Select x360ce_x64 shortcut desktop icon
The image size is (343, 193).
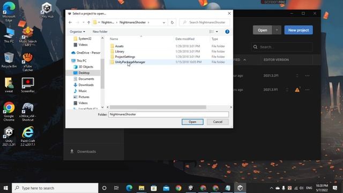click(x=28, y=112)
